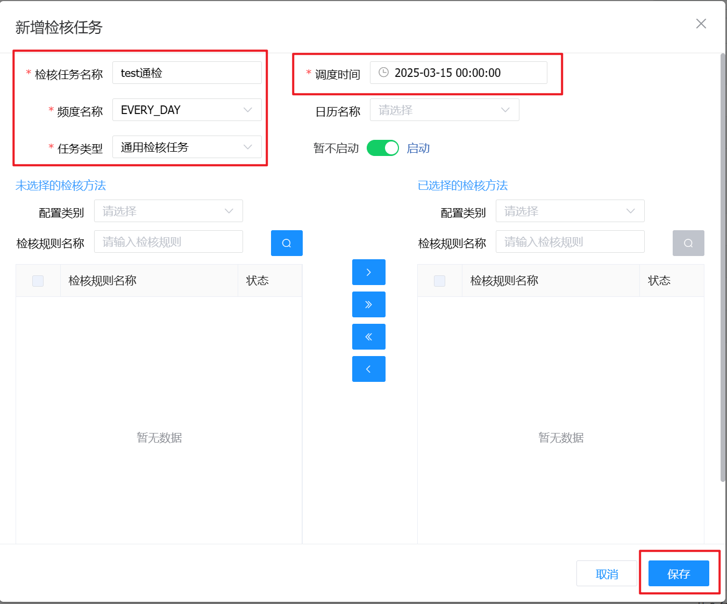Click the single right arrow transfer button
727x604 pixels.
tap(368, 272)
